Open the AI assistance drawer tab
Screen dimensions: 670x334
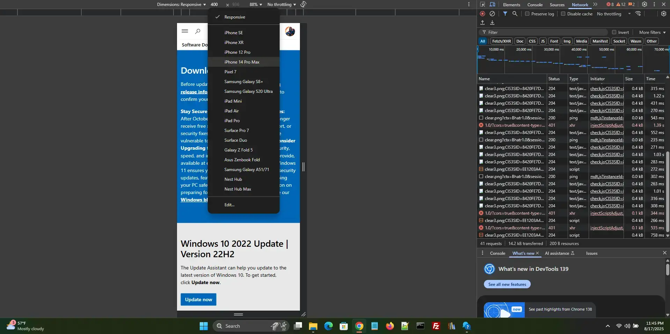(x=559, y=253)
